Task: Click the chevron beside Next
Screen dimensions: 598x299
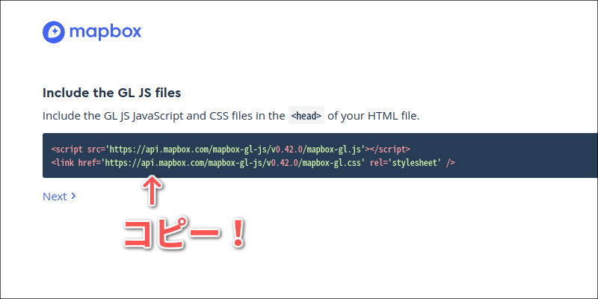Action: tap(73, 196)
